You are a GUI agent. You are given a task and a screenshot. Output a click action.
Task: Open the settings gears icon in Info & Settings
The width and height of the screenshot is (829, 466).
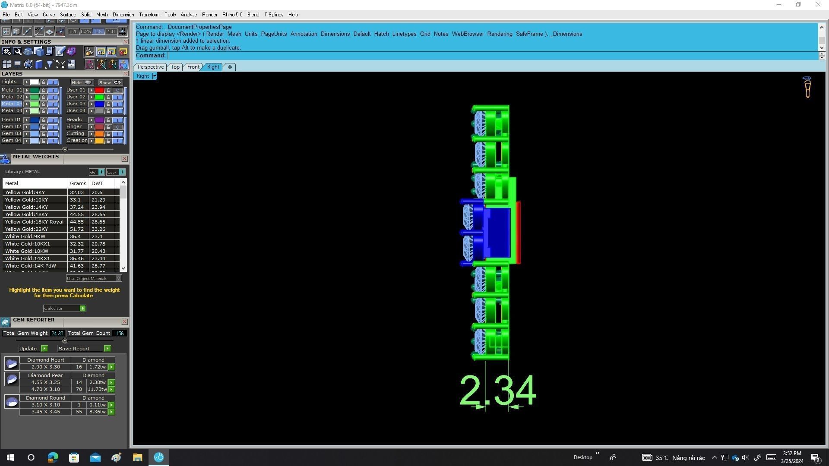[x=6, y=51]
